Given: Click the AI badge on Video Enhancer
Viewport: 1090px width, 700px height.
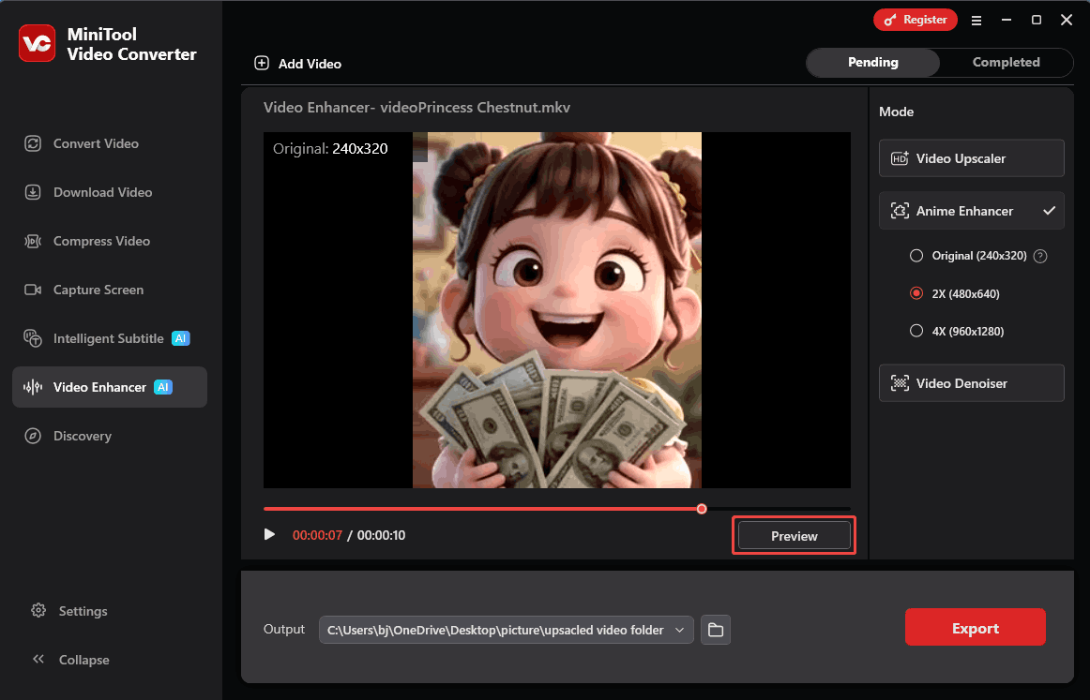Looking at the screenshot, I should pyautogui.click(x=162, y=387).
